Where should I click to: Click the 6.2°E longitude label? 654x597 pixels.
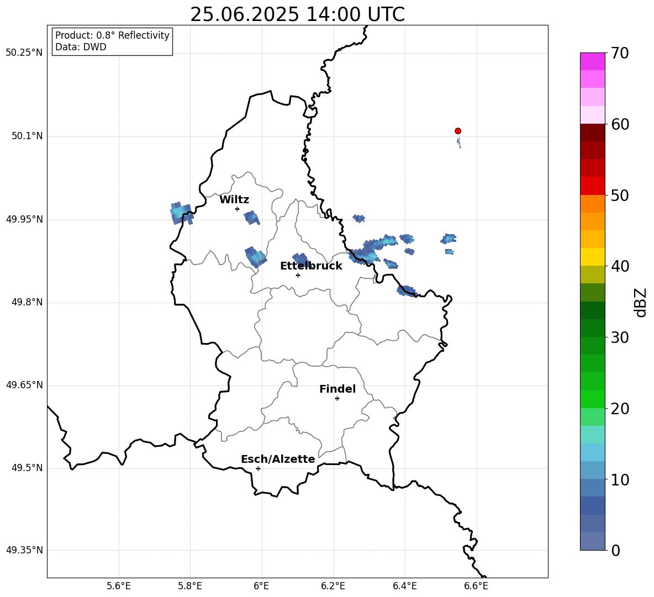(333, 586)
